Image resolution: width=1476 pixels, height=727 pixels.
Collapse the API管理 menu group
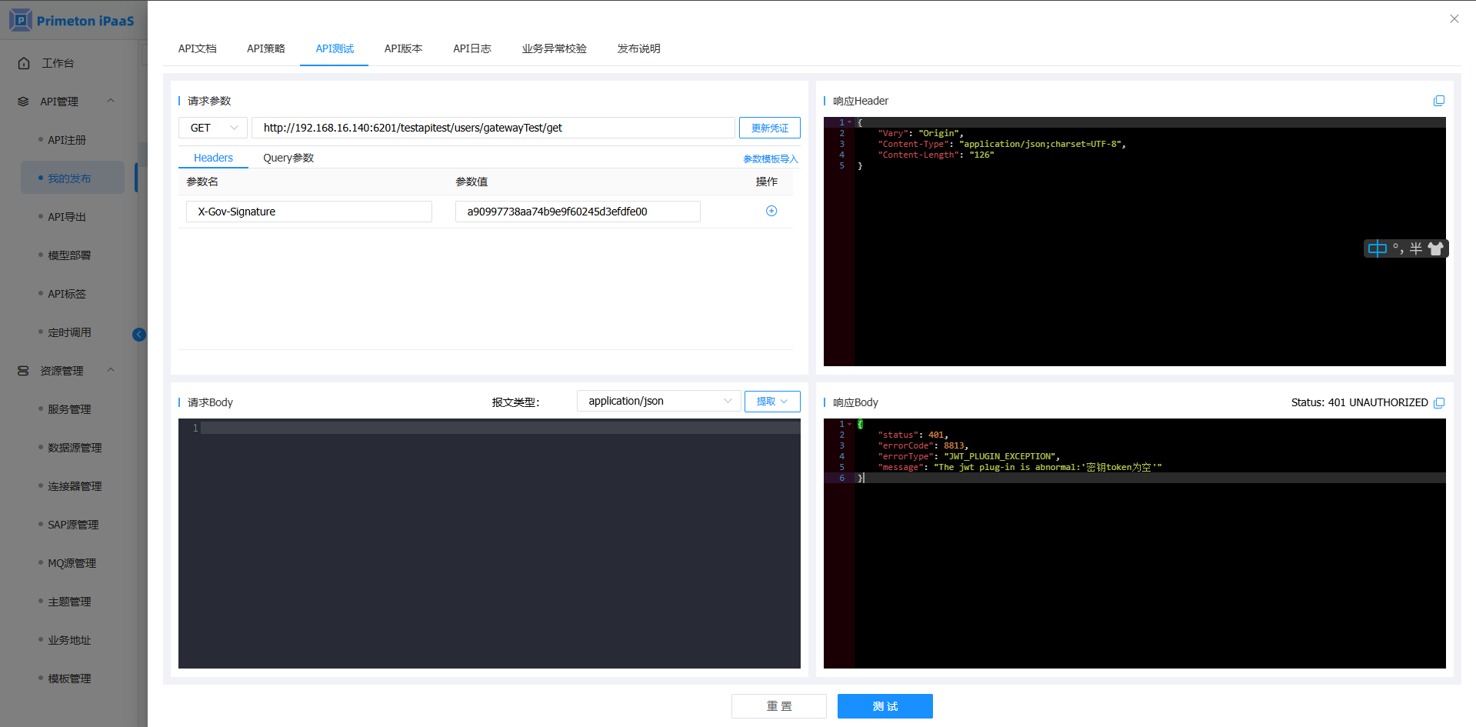(111, 101)
